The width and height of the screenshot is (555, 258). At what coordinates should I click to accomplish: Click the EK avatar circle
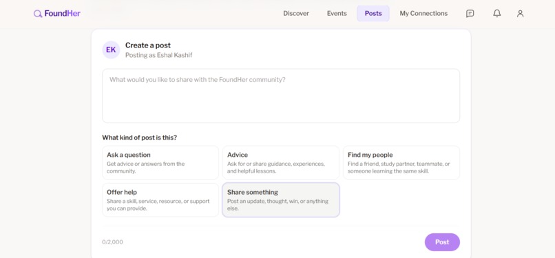coord(111,50)
